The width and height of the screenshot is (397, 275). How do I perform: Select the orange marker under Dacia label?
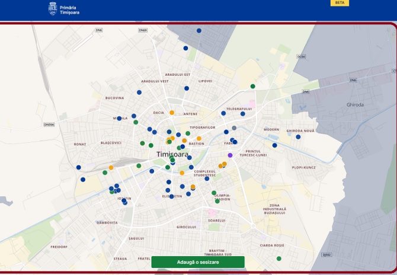coord(172,113)
